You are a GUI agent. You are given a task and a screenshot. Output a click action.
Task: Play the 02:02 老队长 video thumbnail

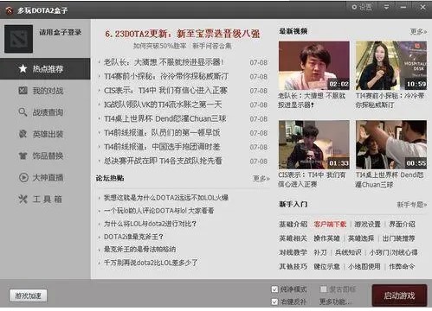(314, 66)
